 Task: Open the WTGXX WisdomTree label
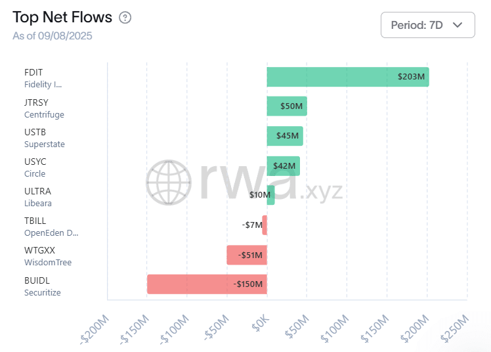click(47, 255)
